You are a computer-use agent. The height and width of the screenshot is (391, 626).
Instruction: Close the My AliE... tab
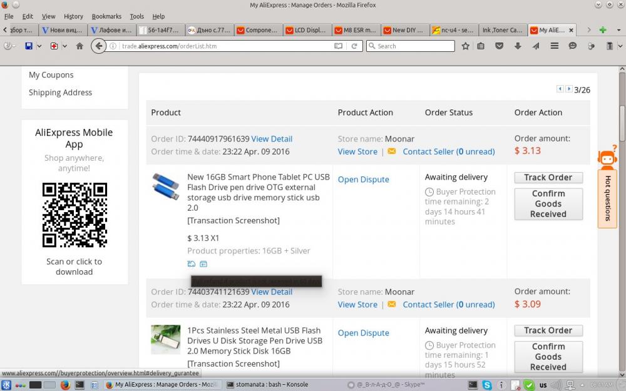[x=571, y=30]
